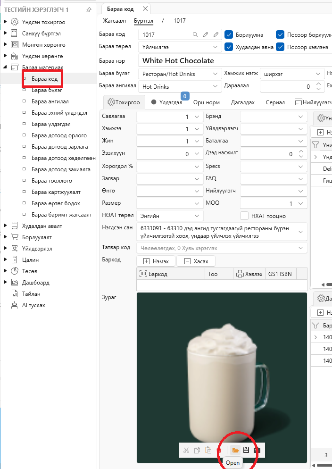The width and height of the screenshot is (332, 469).
Task: Uncheck the Худалдан авна checkbox
Action: 229,47
